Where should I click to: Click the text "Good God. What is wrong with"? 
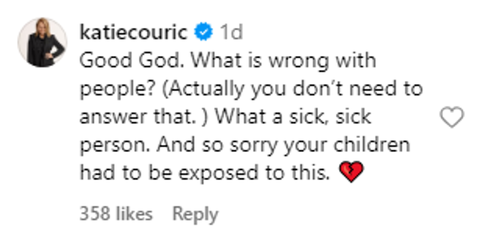(x=227, y=60)
